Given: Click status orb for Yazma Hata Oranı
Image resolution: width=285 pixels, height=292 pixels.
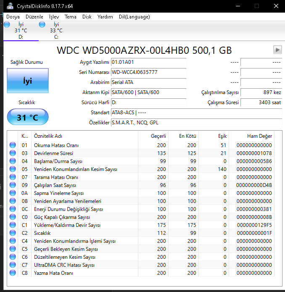Looking at the screenshot, I should (13, 273).
